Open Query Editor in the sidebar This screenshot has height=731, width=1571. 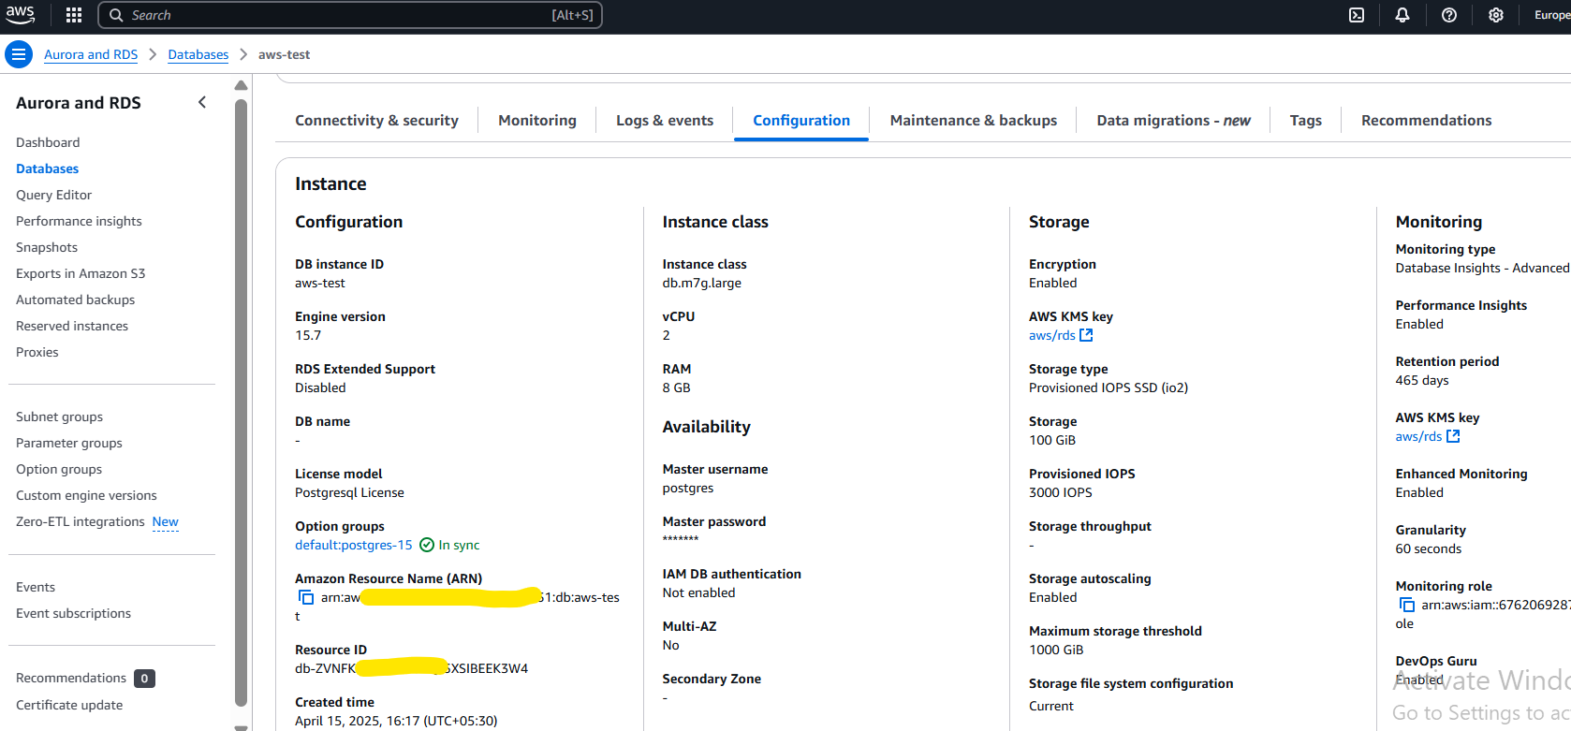[x=54, y=195]
